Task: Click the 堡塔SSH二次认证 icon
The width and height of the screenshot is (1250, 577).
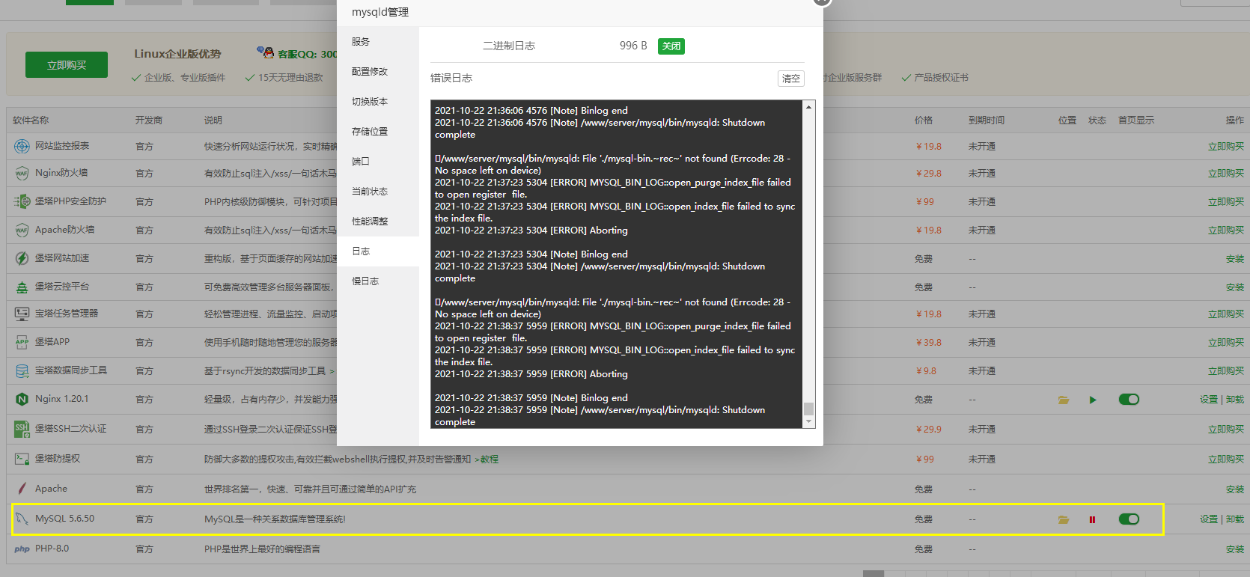Action: click(x=22, y=429)
